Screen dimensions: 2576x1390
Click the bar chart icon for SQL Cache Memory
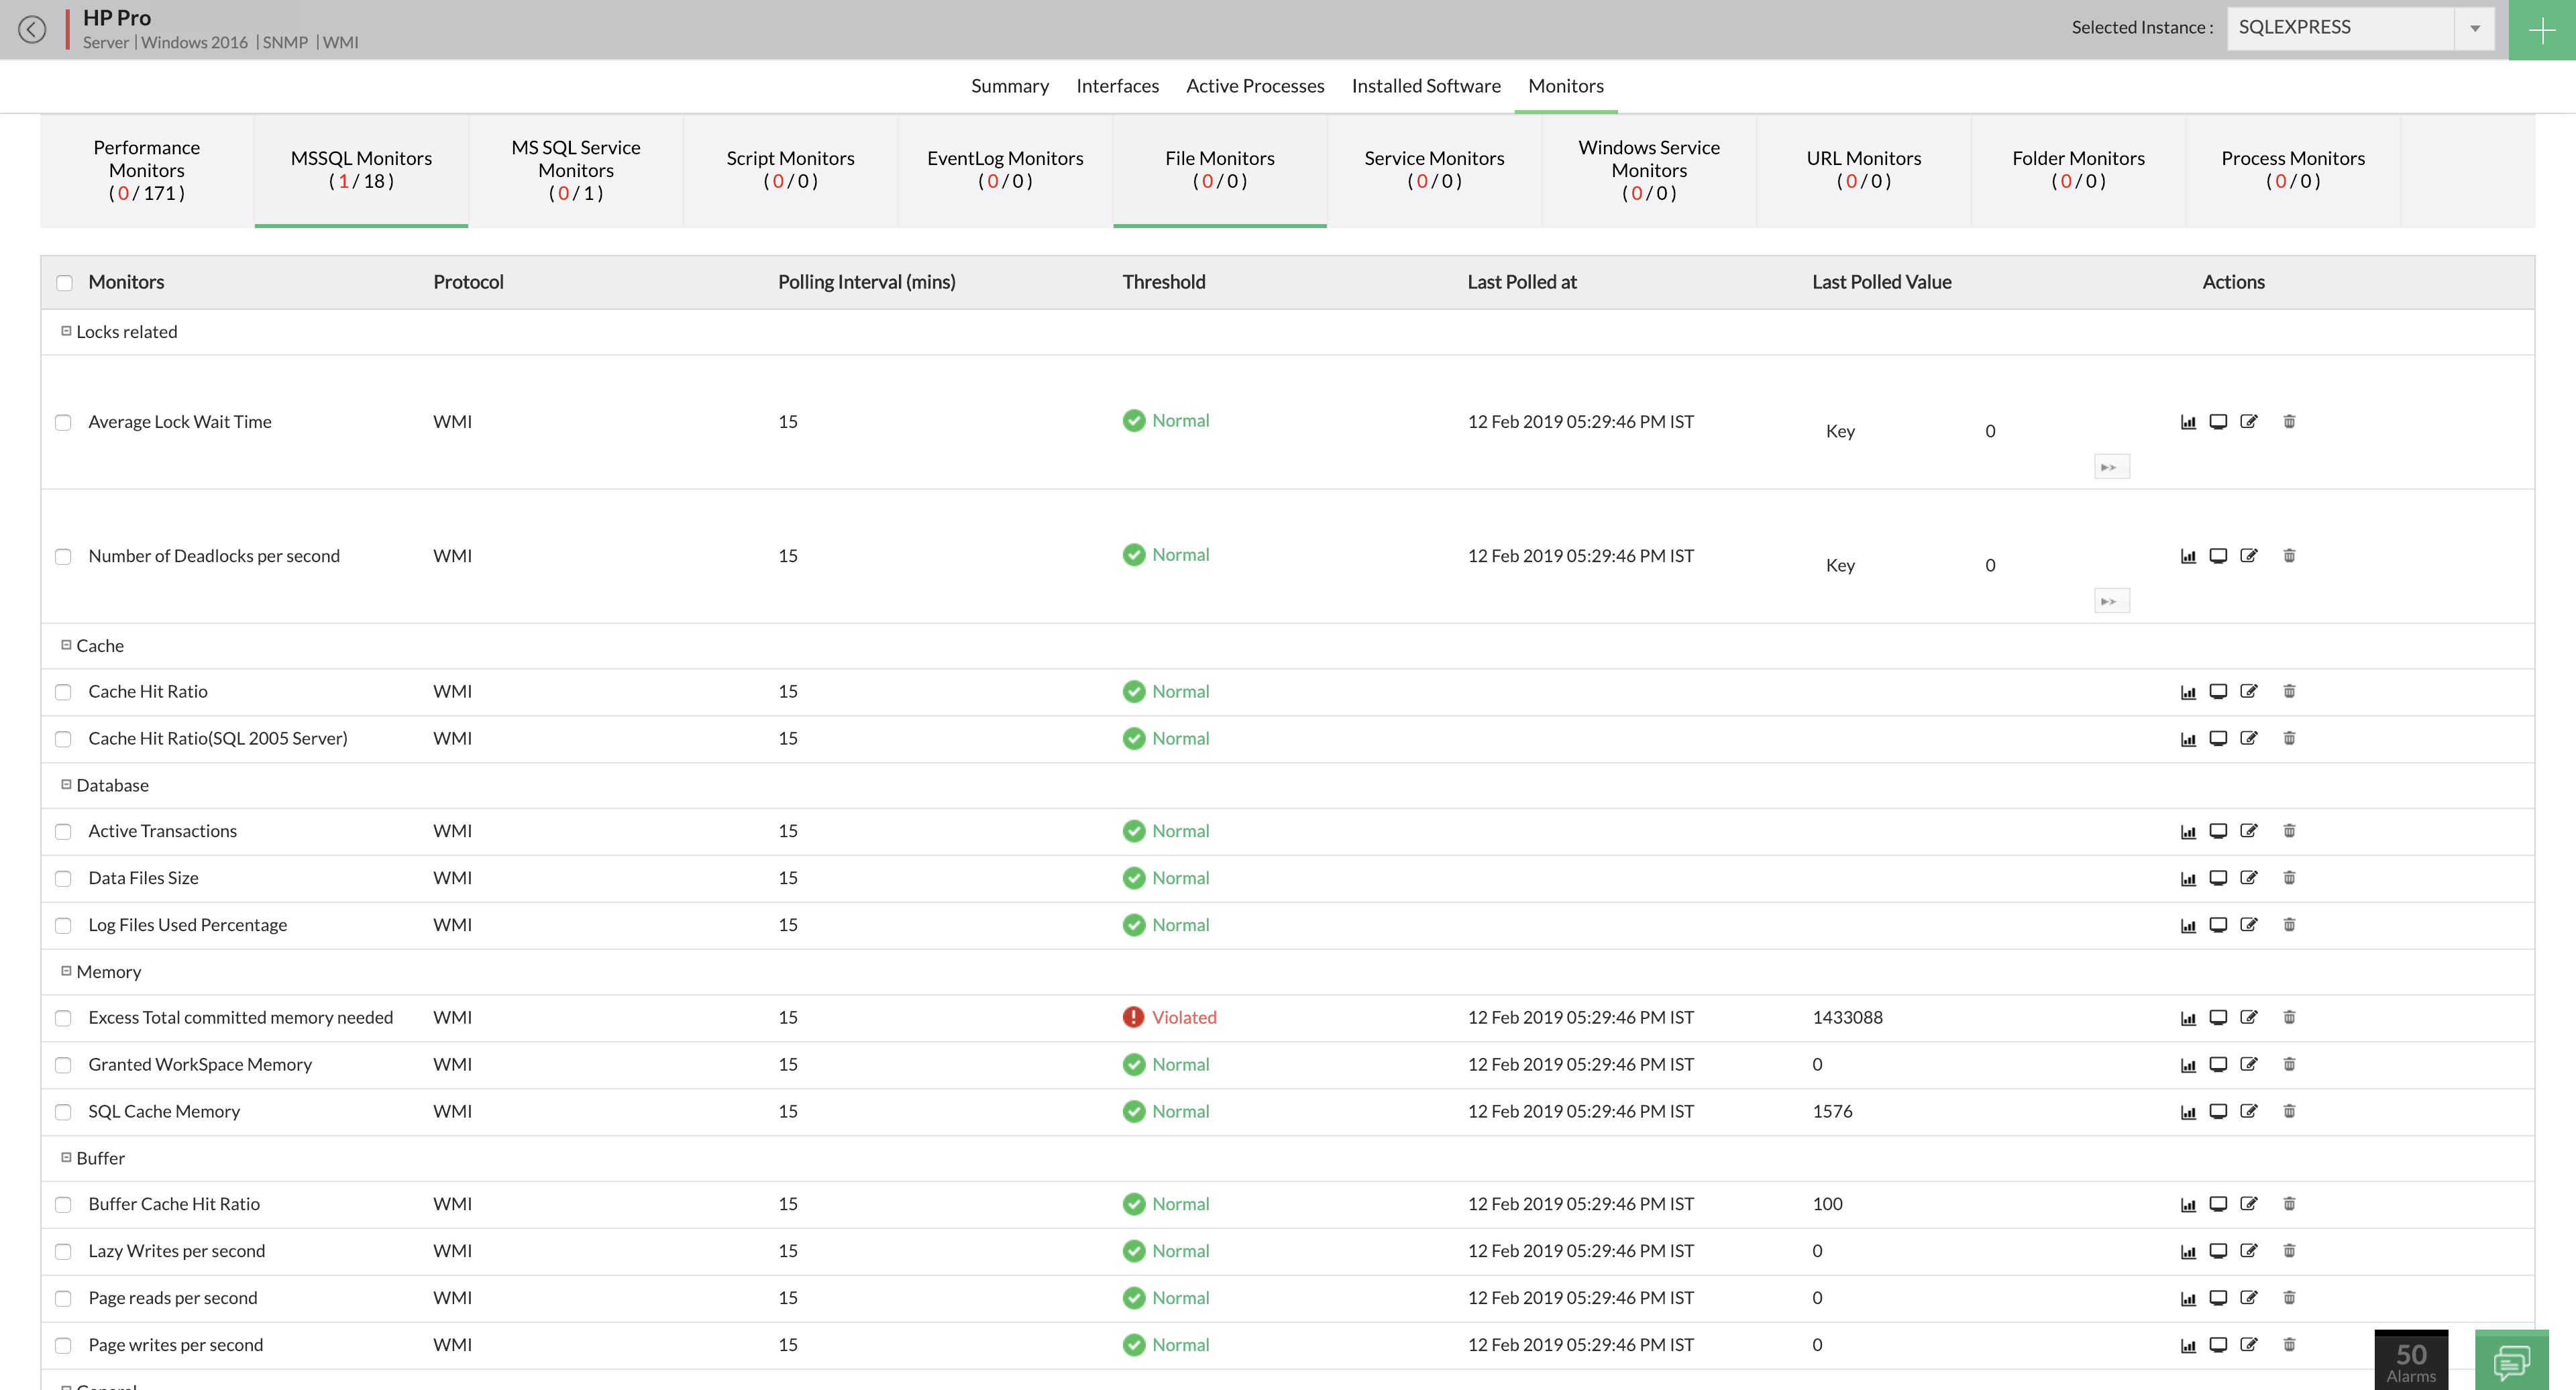tap(2188, 1111)
